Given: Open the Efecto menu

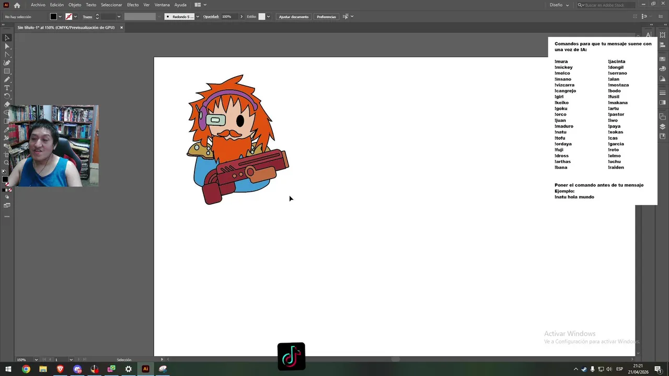Looking at the screenshot, I should [x=133, y=5].
